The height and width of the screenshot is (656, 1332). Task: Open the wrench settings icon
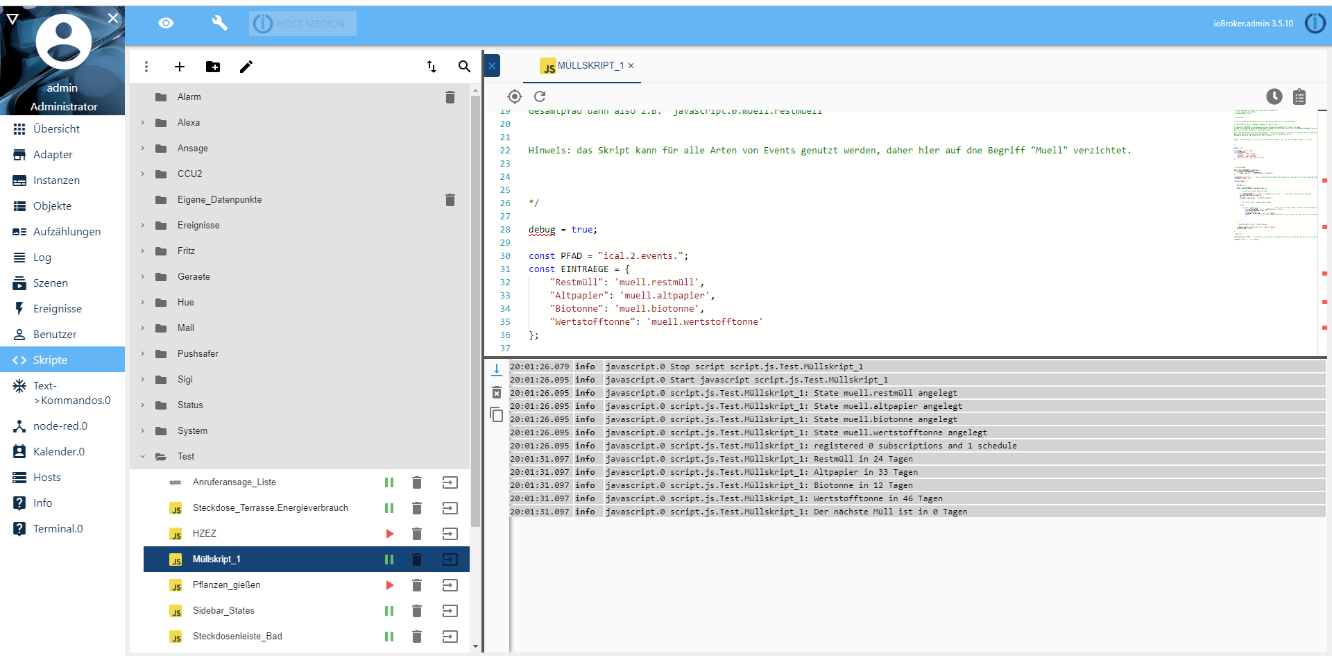pos(219,23)
